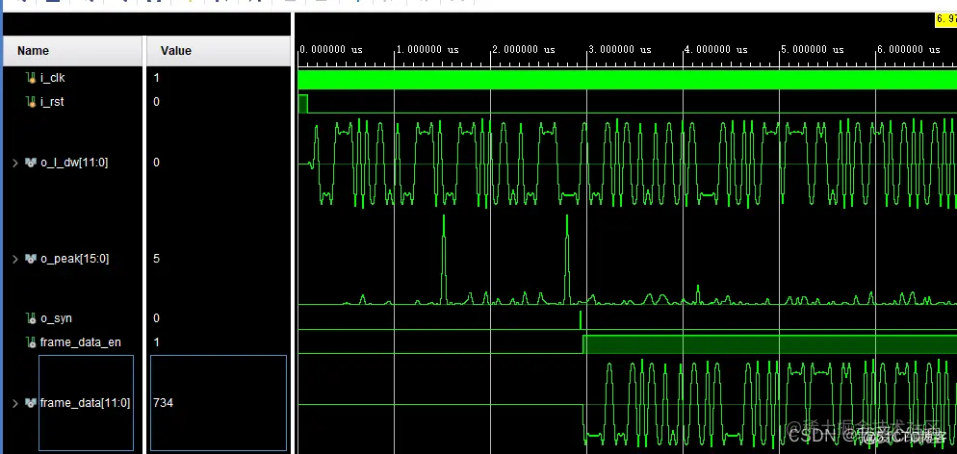The height and width of the screenshot is (454, 957).
Task: Click the value 0 of i_rst
Action: pos(156,102)
